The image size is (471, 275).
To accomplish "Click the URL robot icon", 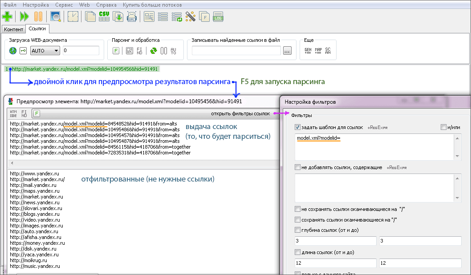I will (132, 16).
